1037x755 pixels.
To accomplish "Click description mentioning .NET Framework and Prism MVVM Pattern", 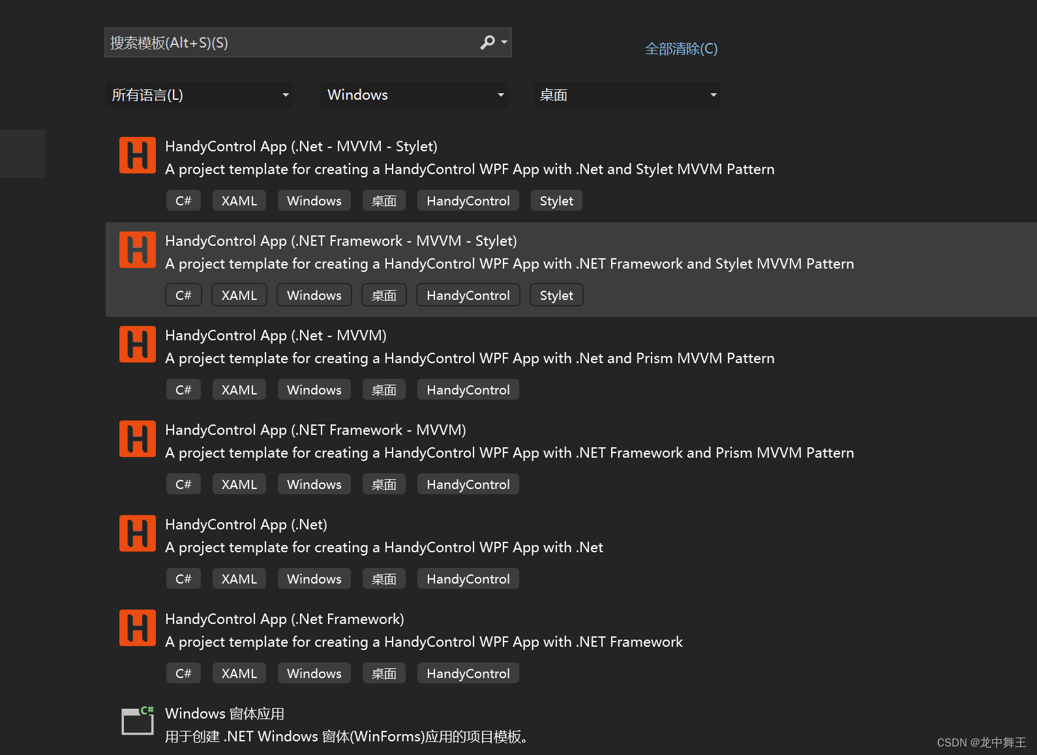I will pos(509,453).
